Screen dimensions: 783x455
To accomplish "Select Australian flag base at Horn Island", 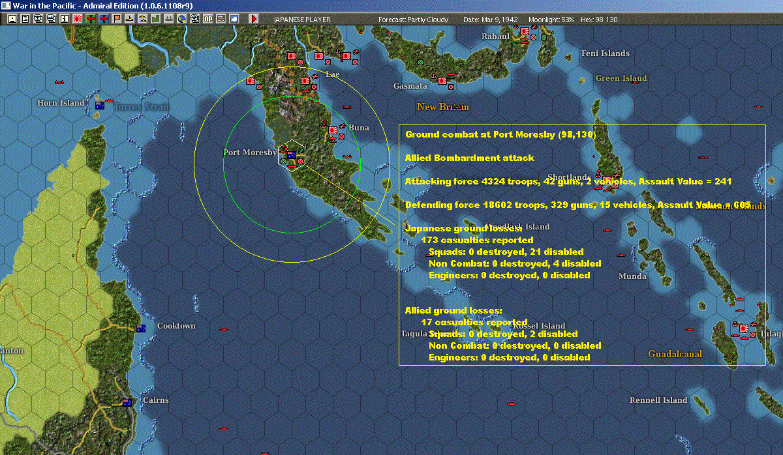I will tap(100, 105).
